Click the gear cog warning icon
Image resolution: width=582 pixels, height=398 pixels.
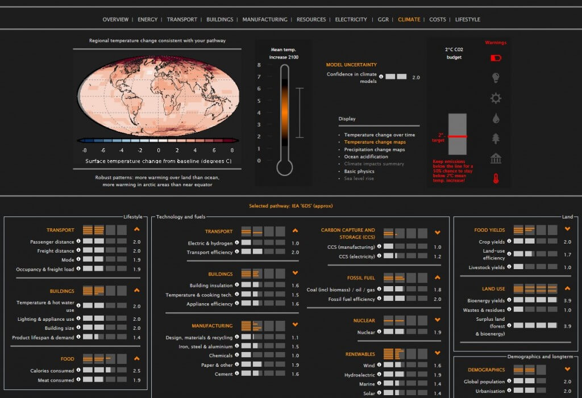(496, 98)
